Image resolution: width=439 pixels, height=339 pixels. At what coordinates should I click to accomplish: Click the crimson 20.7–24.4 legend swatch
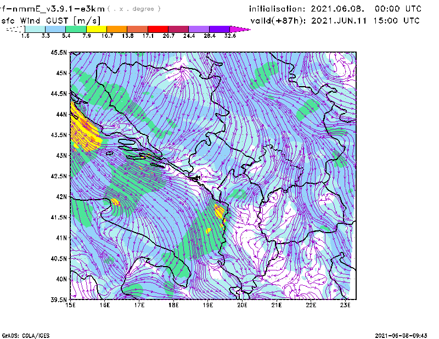click(x=178, y=29)
